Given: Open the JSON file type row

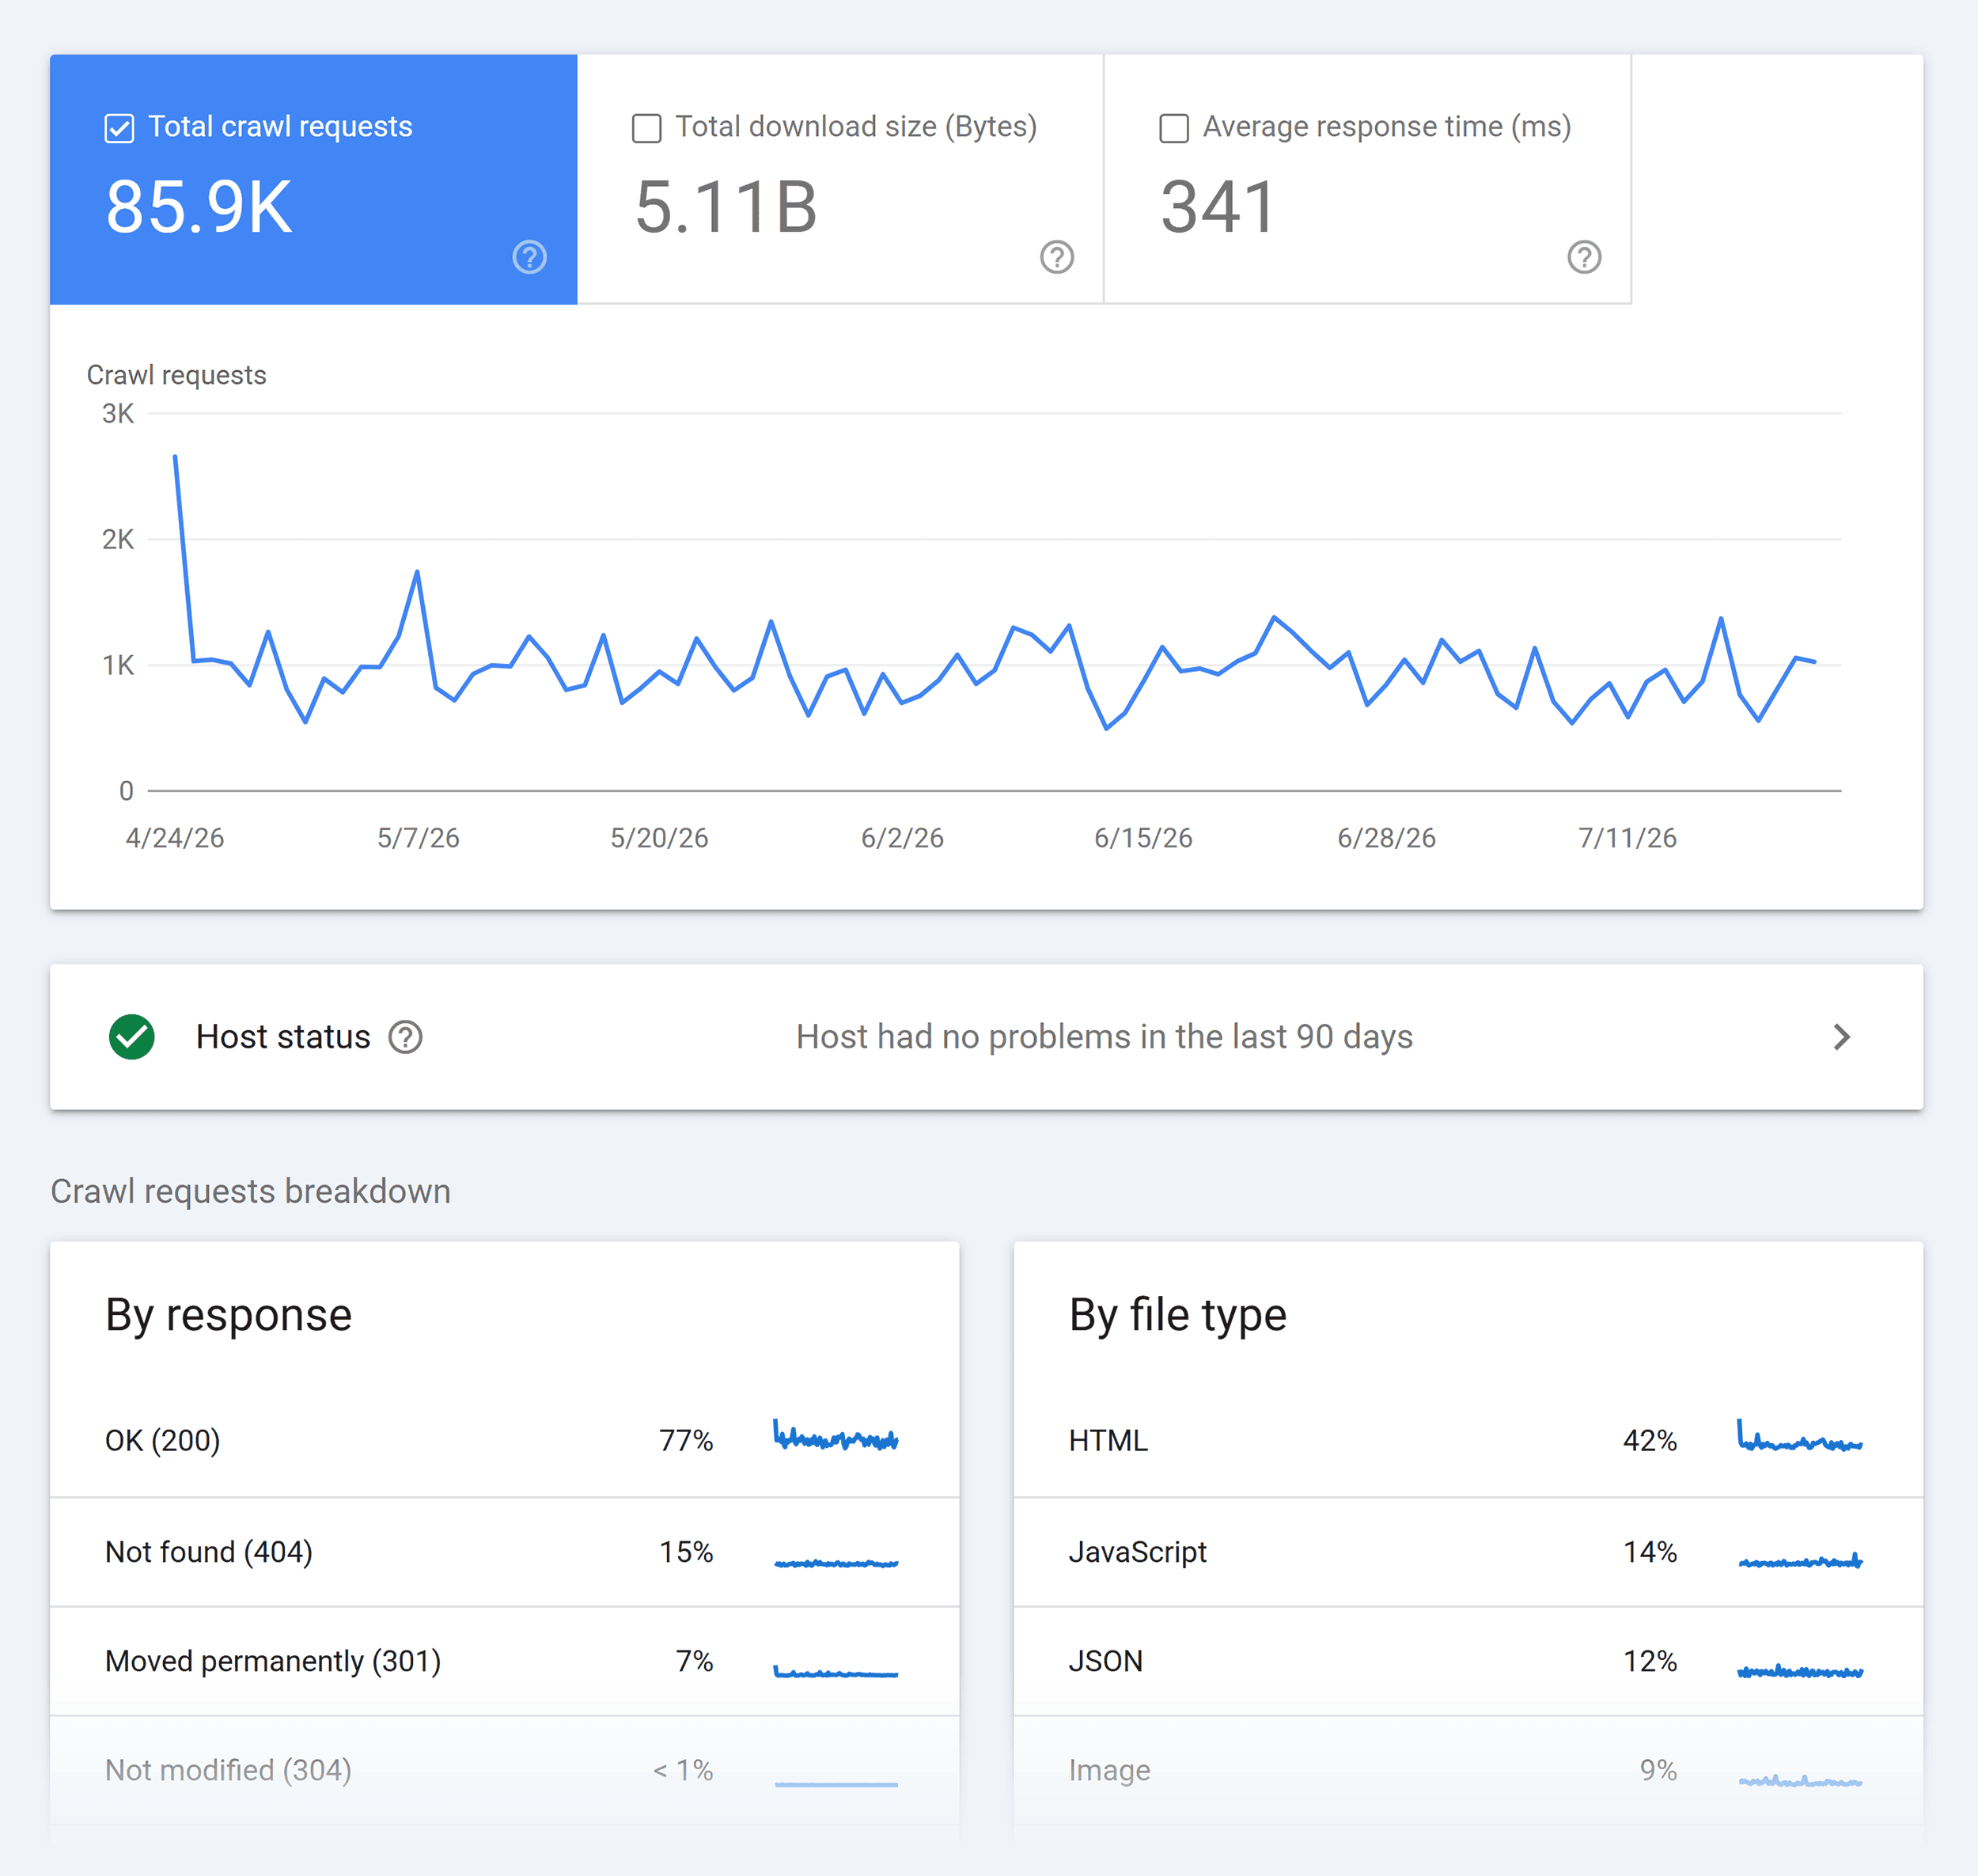Looking at the screenshot, I should click(1468, 1662).
